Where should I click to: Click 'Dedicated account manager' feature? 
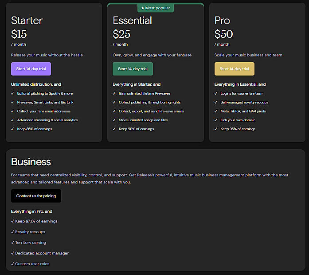pos(42,253)
